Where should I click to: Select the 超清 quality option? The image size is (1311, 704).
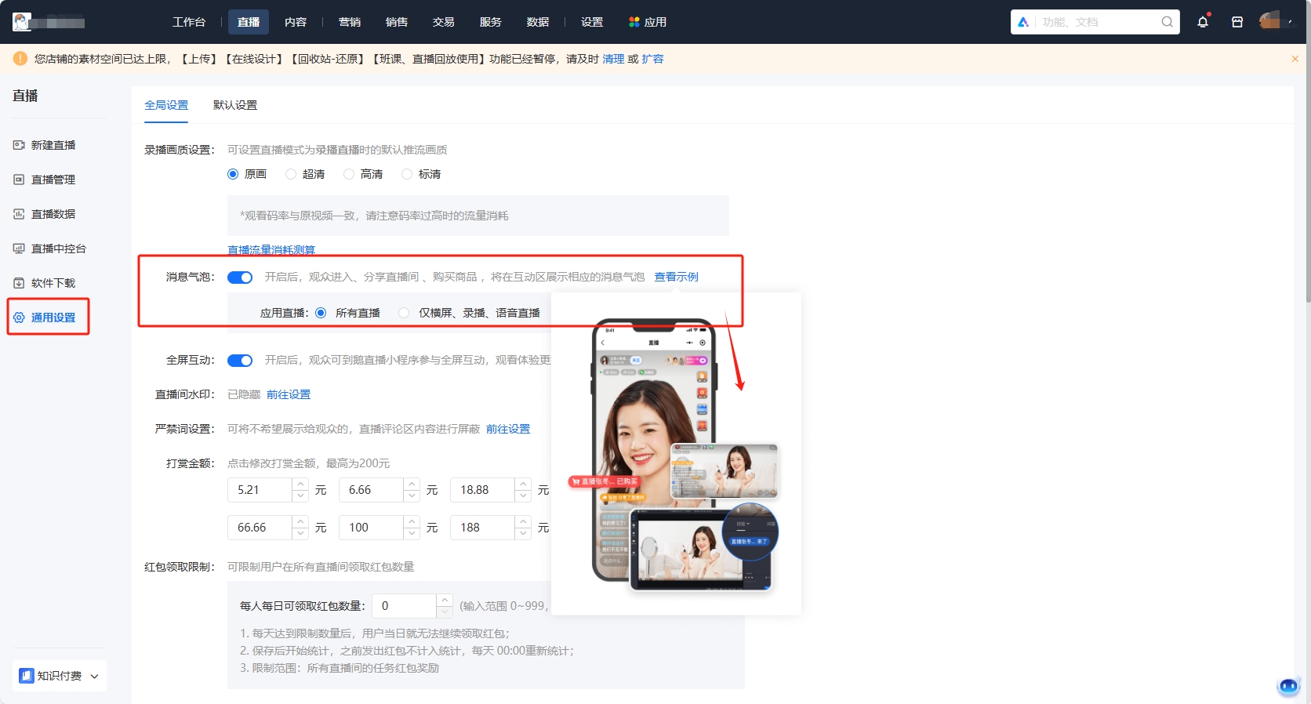(292, 174)
